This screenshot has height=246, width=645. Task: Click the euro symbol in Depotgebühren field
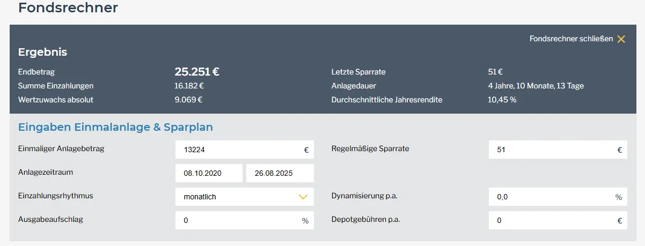pyautogui.click(x=619, y=220)
